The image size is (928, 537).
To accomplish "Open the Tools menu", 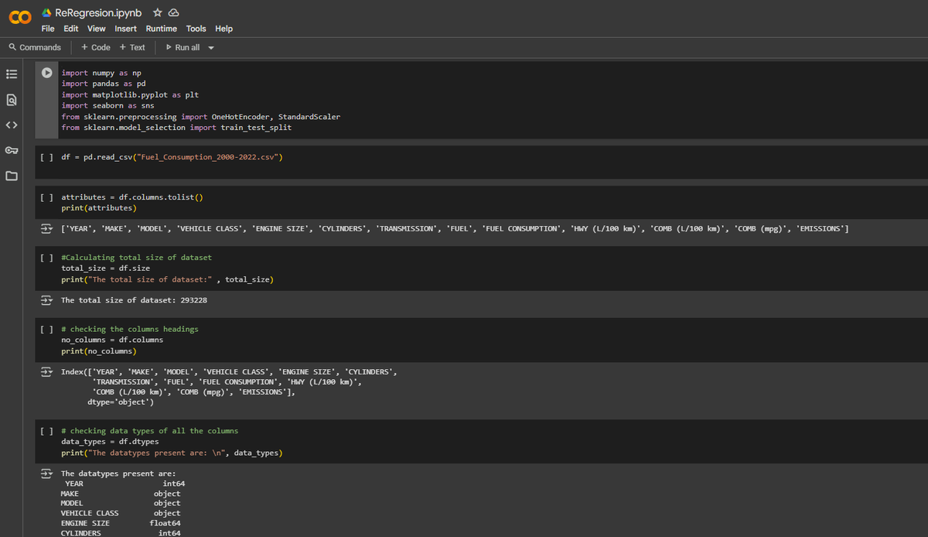I will pos(196,29).
